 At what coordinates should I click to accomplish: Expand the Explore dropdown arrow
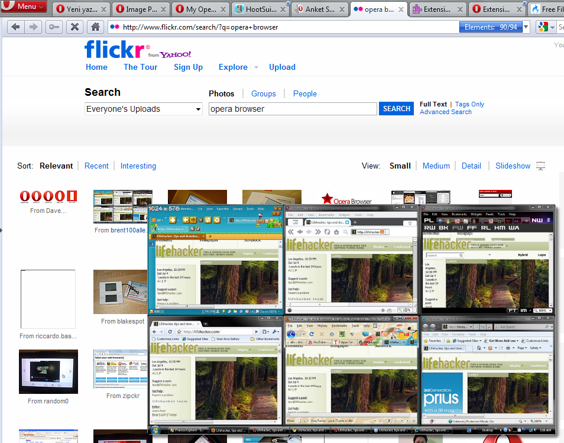pyautogui.click(x=256, y=67)
